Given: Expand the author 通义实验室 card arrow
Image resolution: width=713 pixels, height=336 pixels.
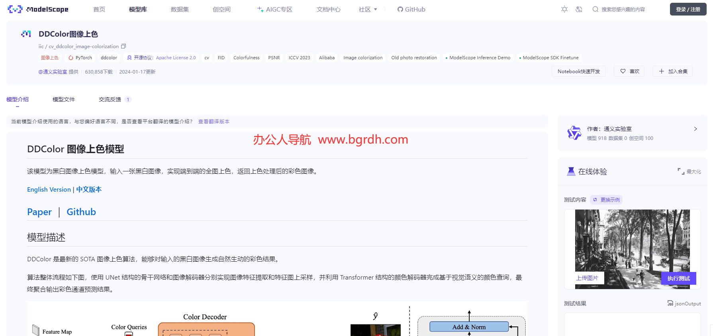Looking at the screenshot, I should (695, 129).
